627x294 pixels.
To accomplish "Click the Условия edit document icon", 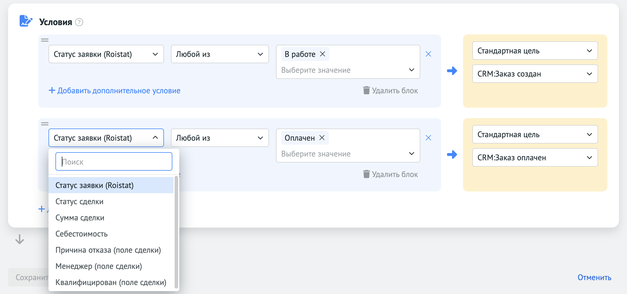I will click(x=26, y=21).
